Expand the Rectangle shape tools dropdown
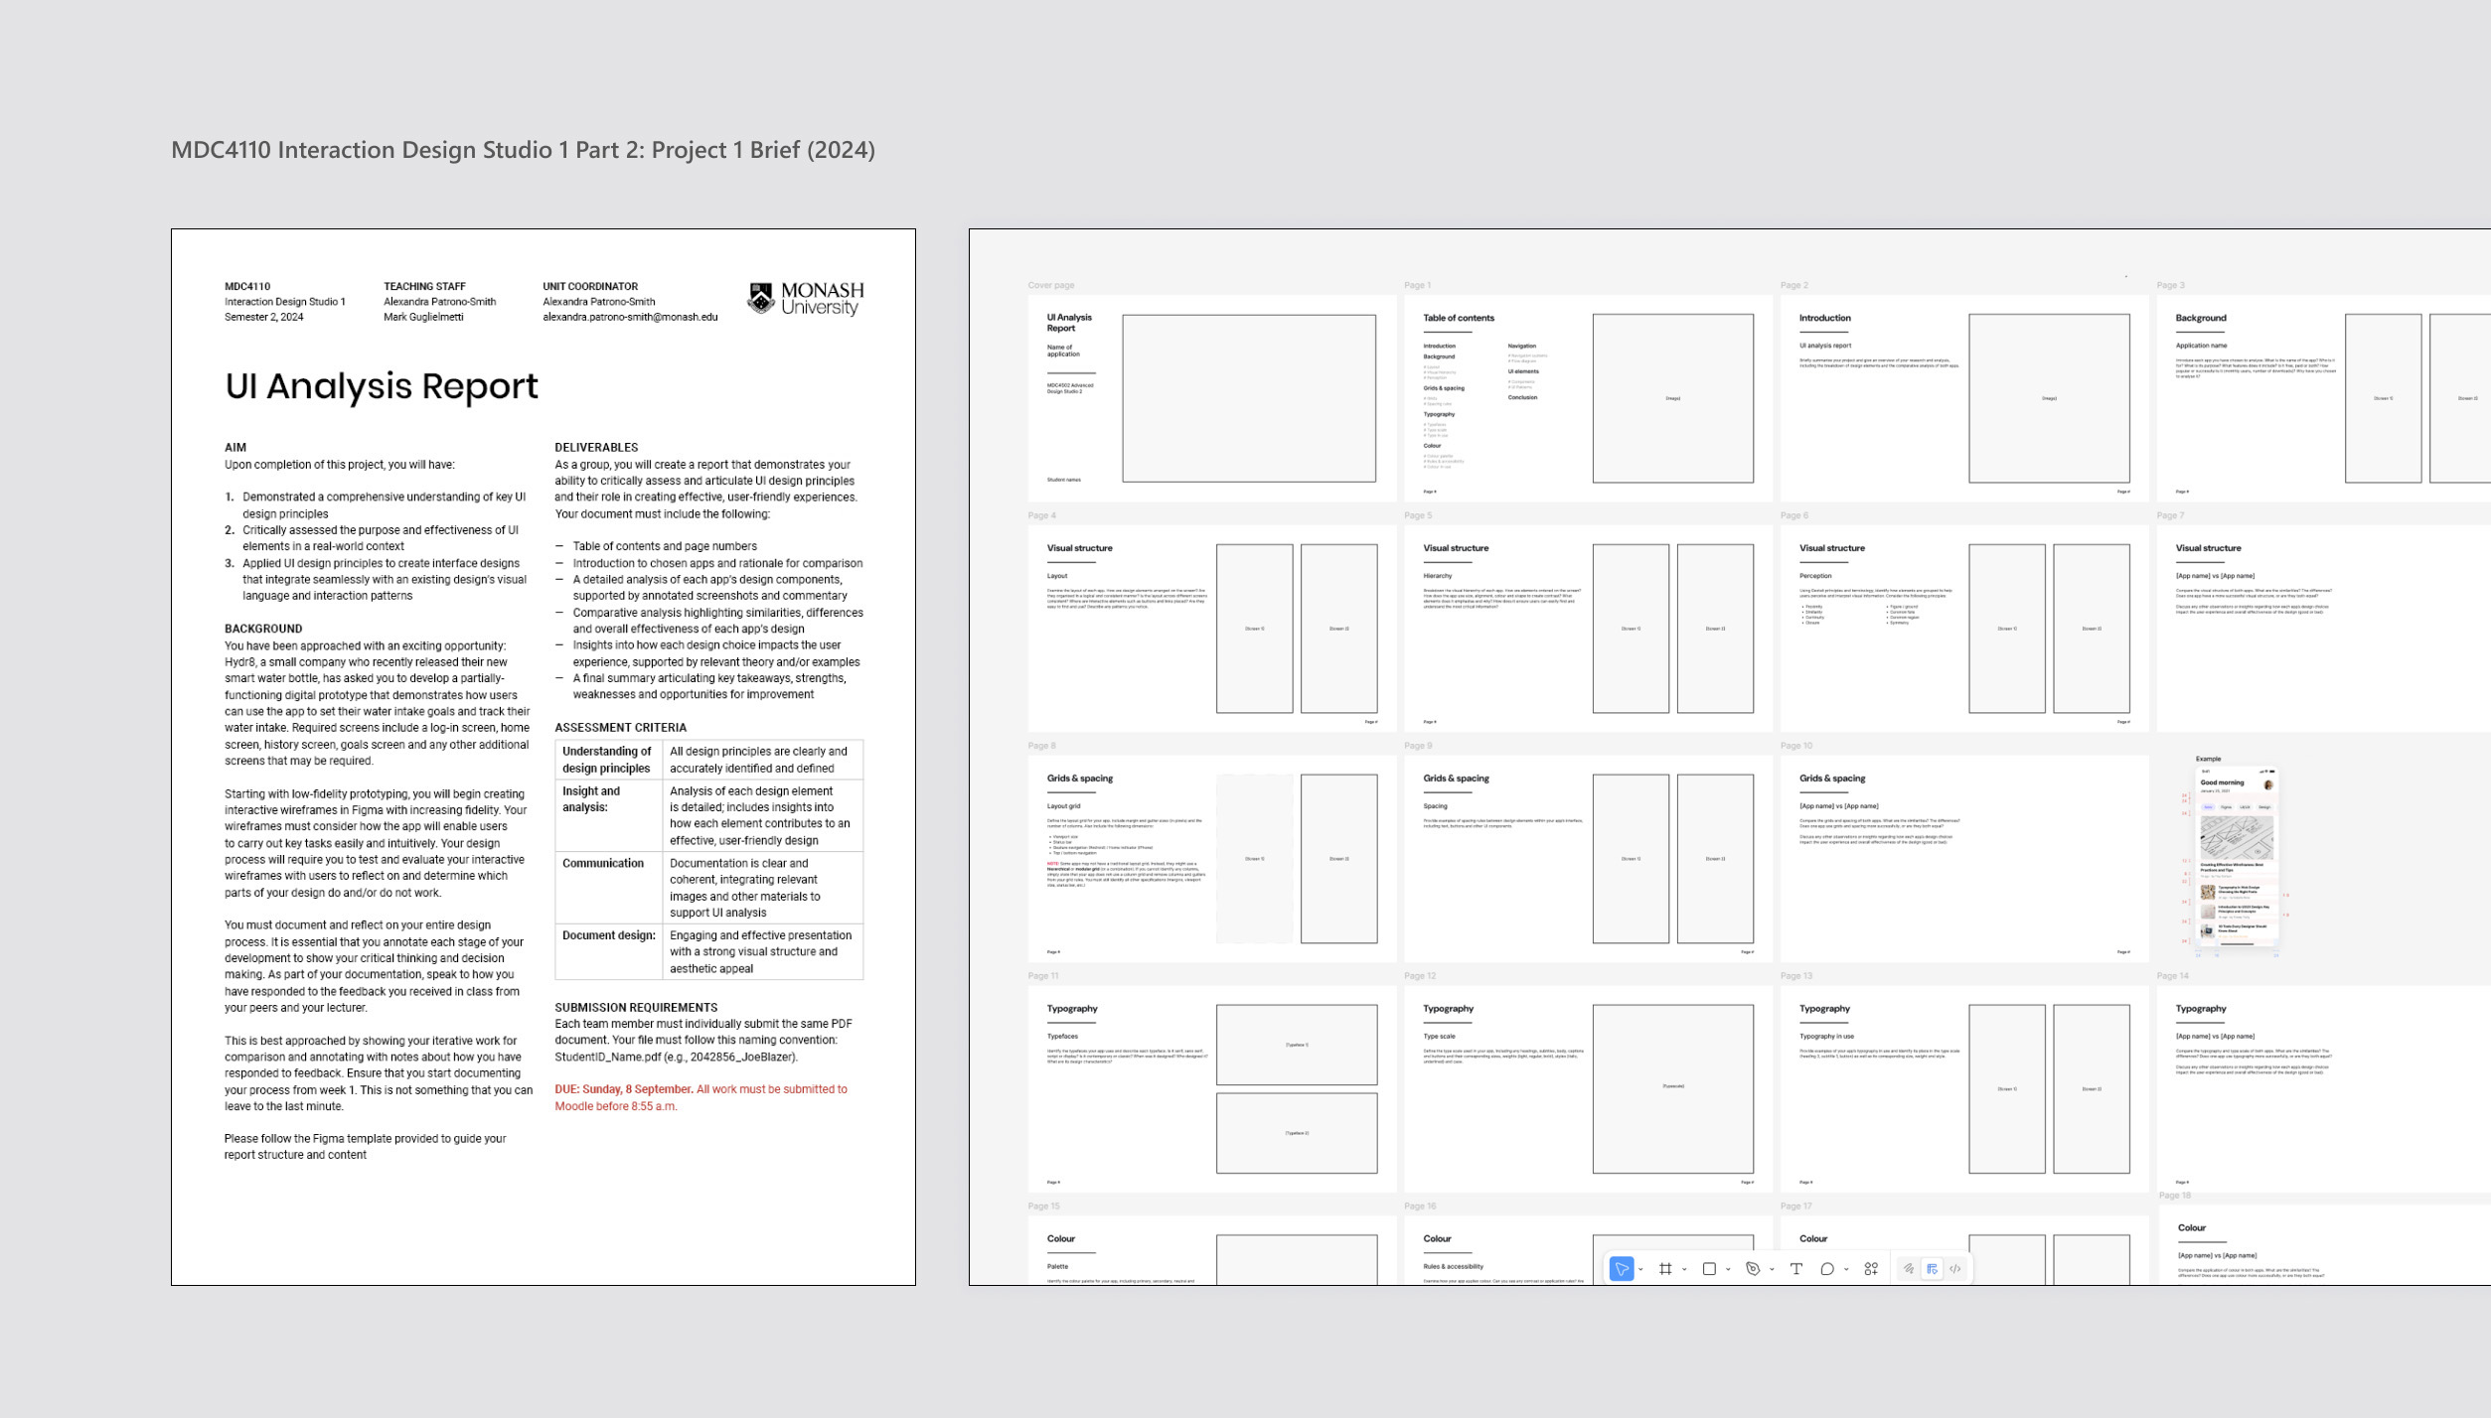The image size is (2491, 1418). coord(1728,1269)
